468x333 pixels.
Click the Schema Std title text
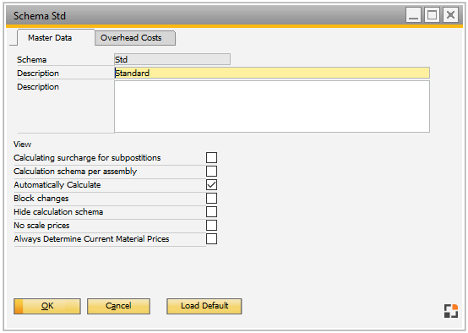click(40, 16)
